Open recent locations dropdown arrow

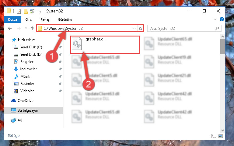[x=26, y=28]
